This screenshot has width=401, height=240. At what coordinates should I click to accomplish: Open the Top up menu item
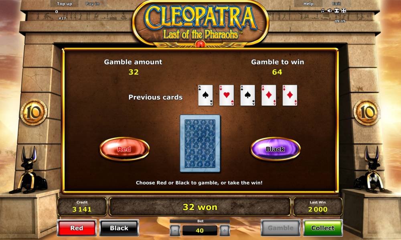pos(65,4)
